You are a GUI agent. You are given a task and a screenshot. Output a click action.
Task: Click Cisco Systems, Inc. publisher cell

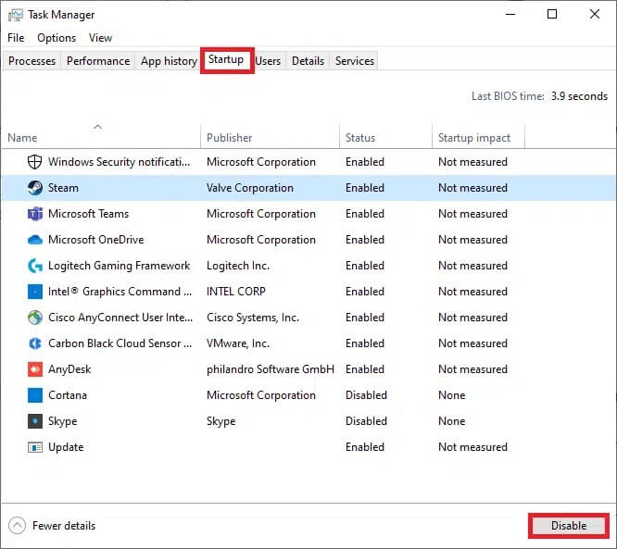point(253,318)
